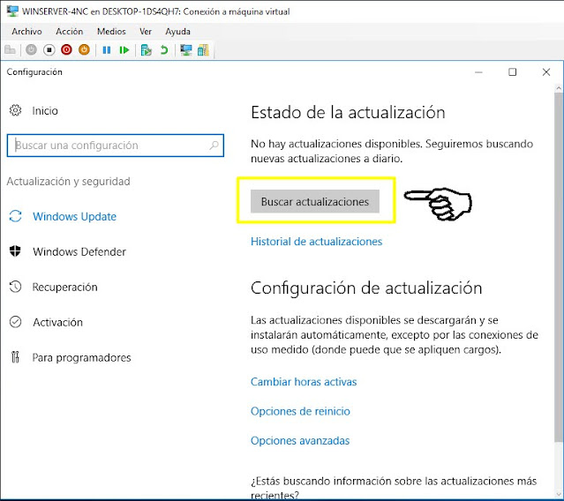Click the Windows Update refresh icon

click(16, 216)
